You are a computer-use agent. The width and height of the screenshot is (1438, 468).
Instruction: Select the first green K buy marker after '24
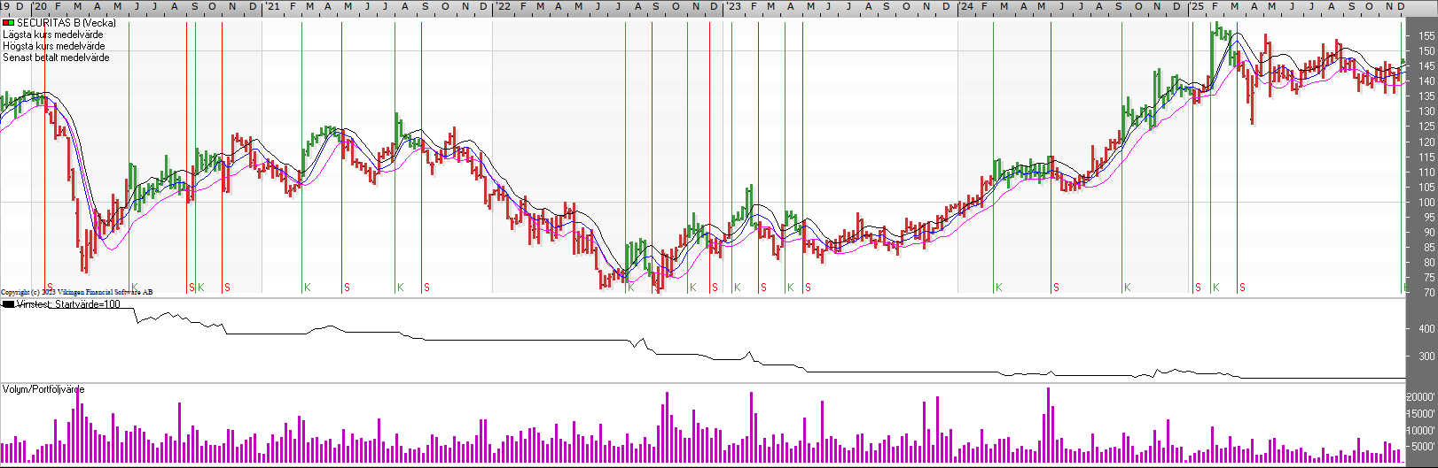998,288
